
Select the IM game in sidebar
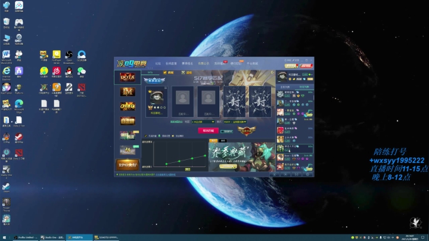coord(128,92)
